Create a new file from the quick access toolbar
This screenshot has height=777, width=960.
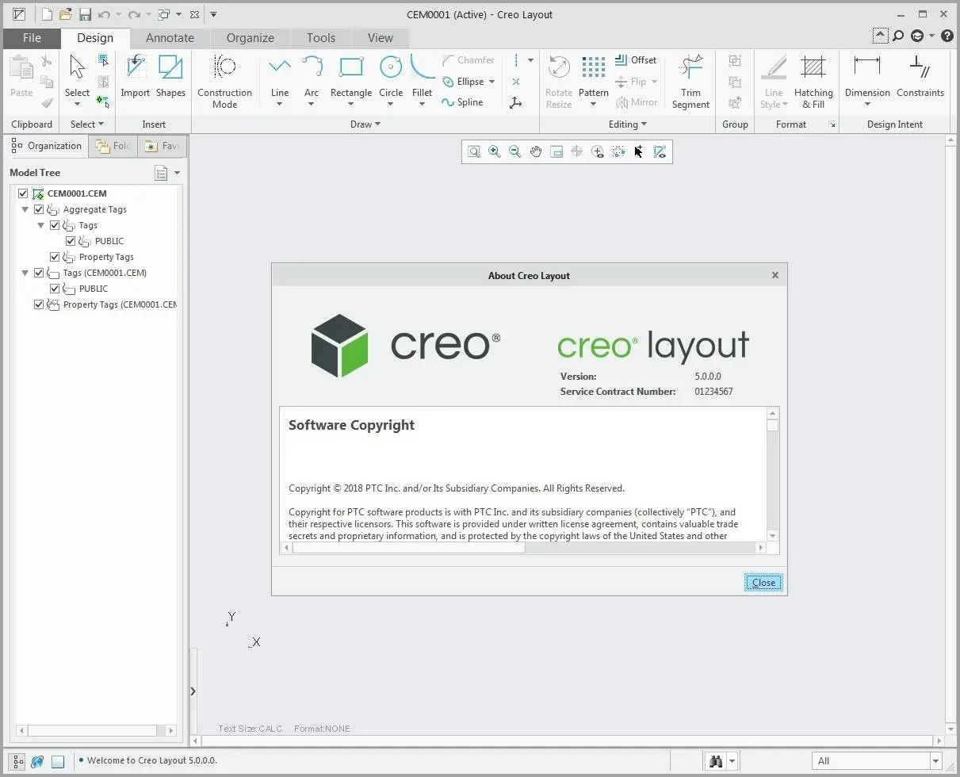[x=48, y=14]
